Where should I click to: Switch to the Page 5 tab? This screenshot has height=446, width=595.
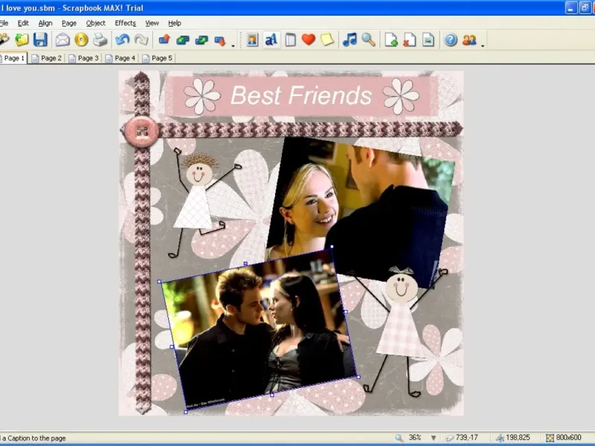[158, 58]
